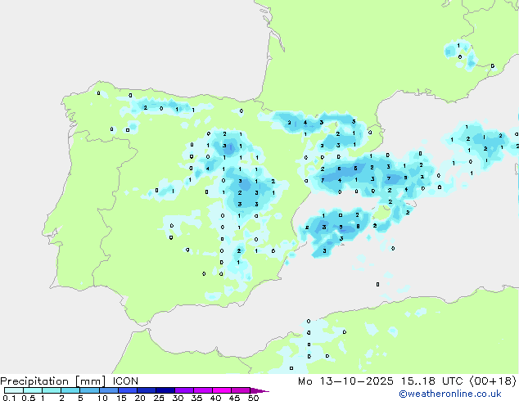Select the 30–35 mm purple legend swatch
This screenshot has height=401, width=519.
pyautogui.click(x=183, y=390)
